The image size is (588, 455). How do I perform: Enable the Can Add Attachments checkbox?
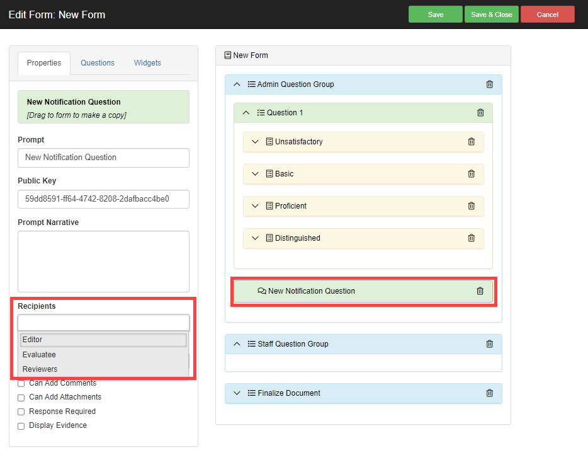click(21, 398)
